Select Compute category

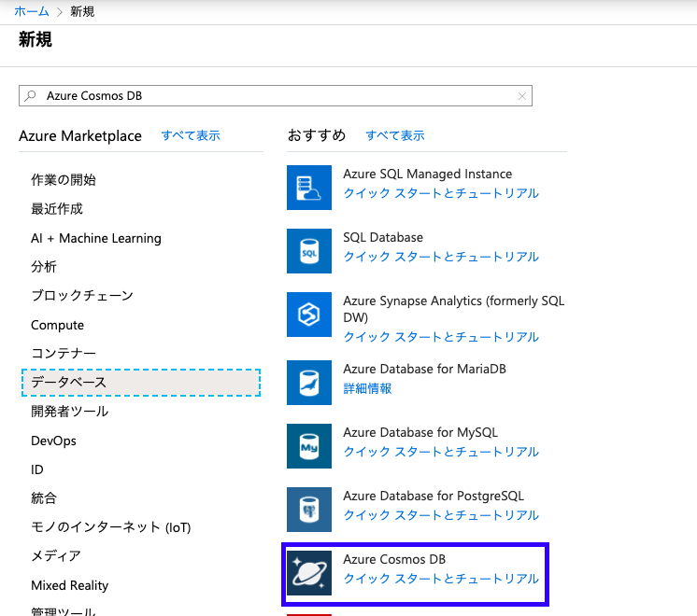(x=57, y=325)
